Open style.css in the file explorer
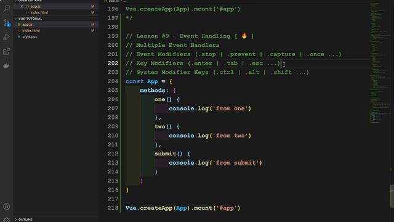Viewport: 394px width, 222px height. pyautogui.click(x=30, y=36)
